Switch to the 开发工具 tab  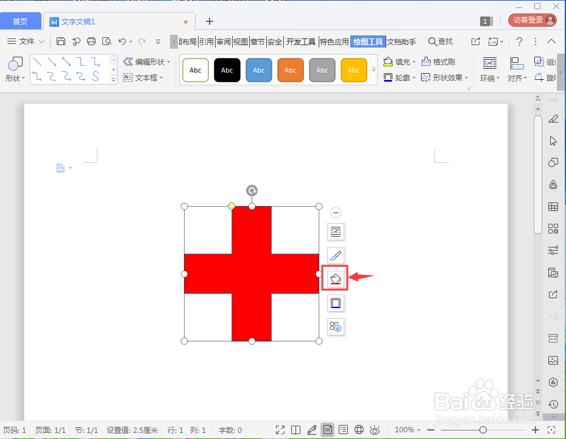pos(301,42)
